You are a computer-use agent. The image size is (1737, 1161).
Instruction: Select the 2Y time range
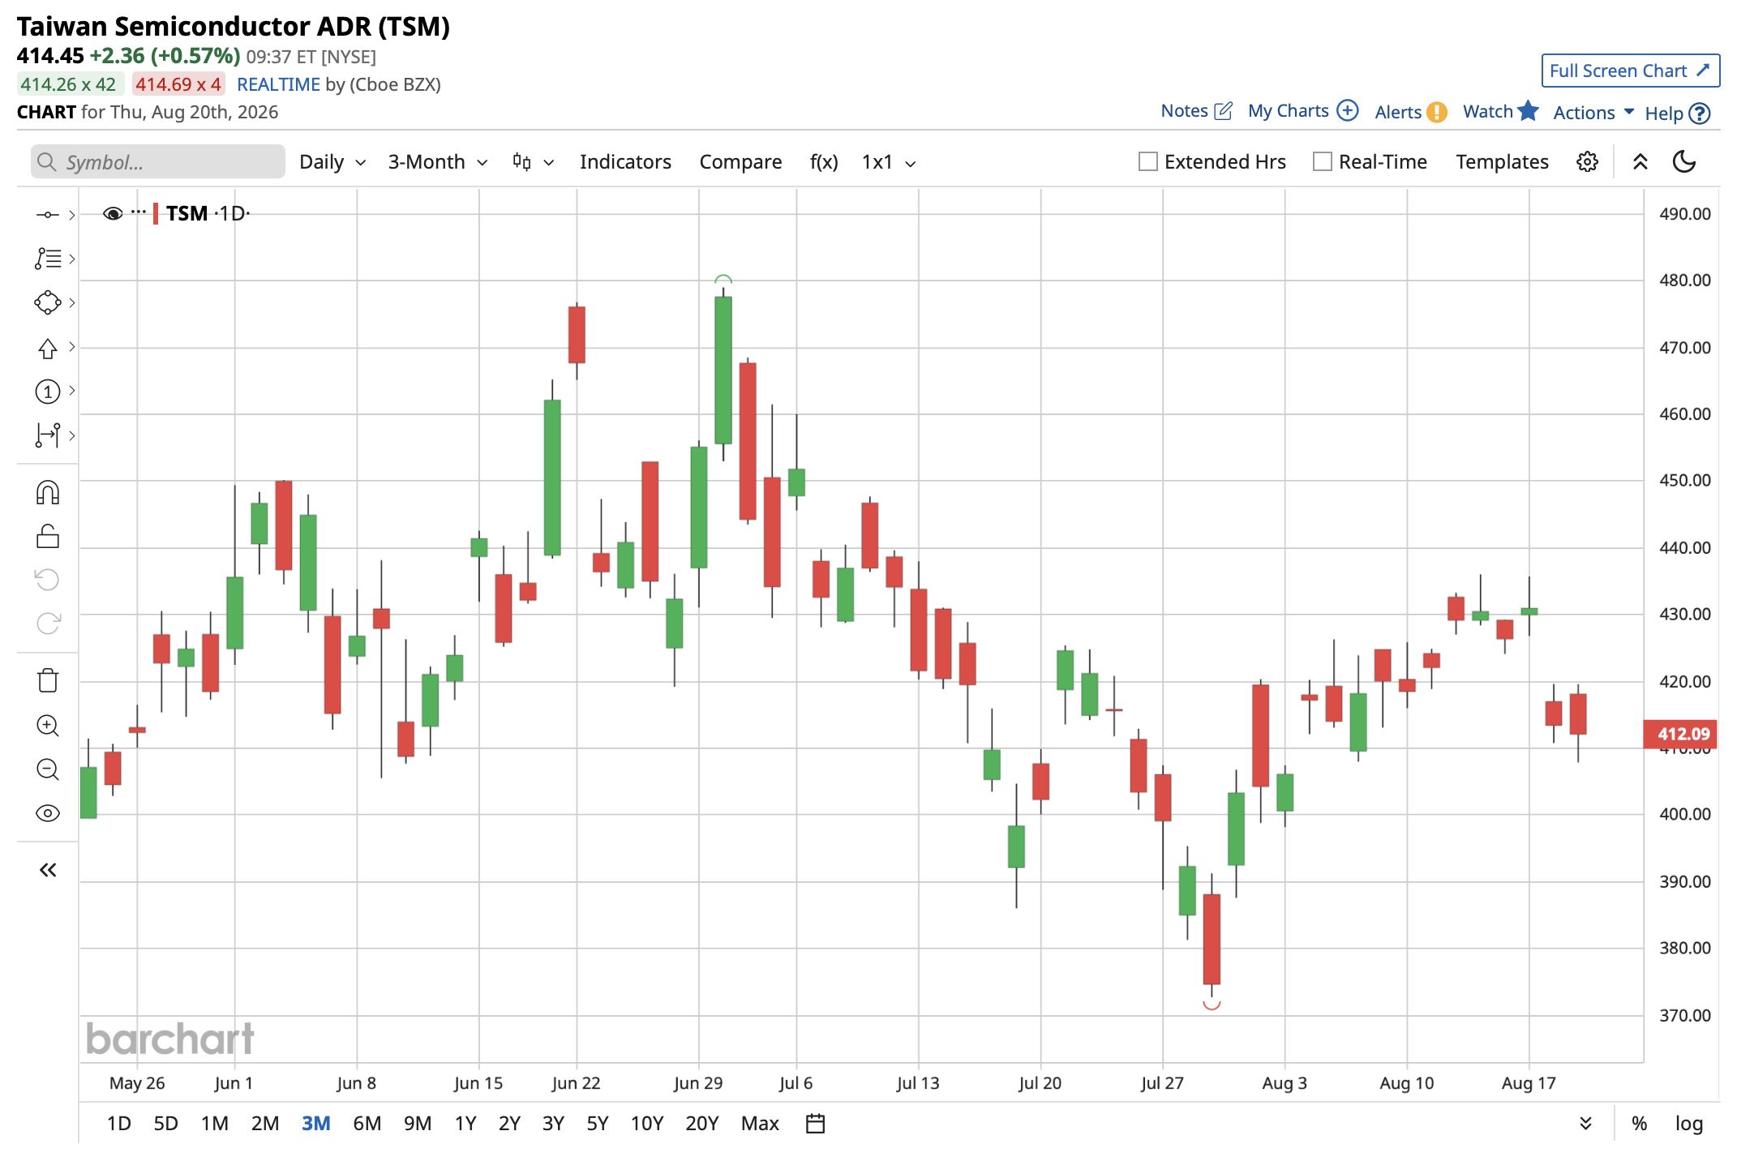pyautogui.click(x=509, y=1124)
